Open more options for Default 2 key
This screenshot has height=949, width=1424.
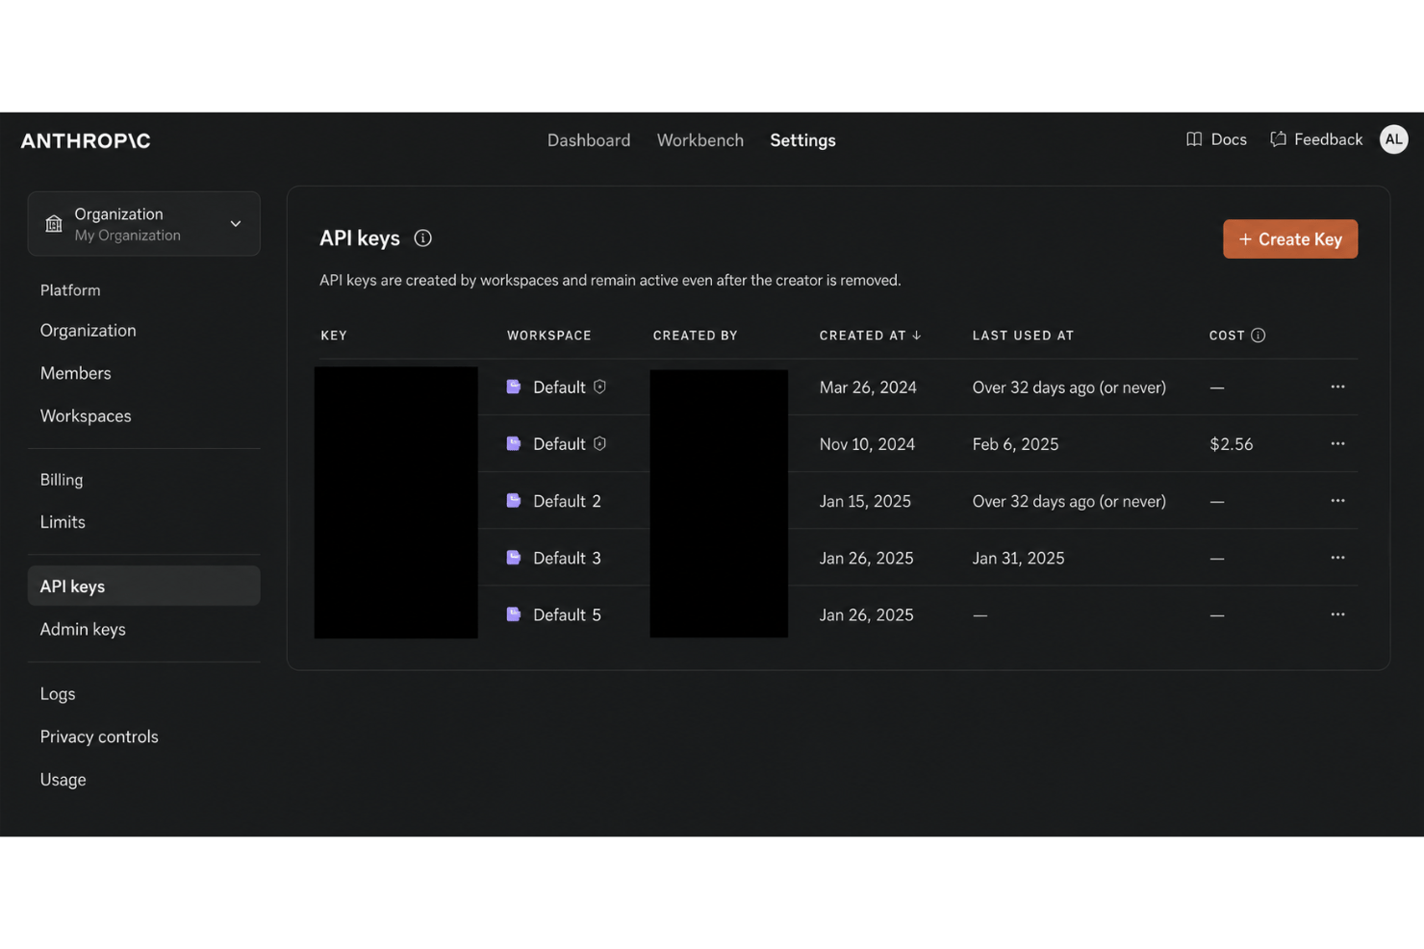click(x=1337, y=501)
